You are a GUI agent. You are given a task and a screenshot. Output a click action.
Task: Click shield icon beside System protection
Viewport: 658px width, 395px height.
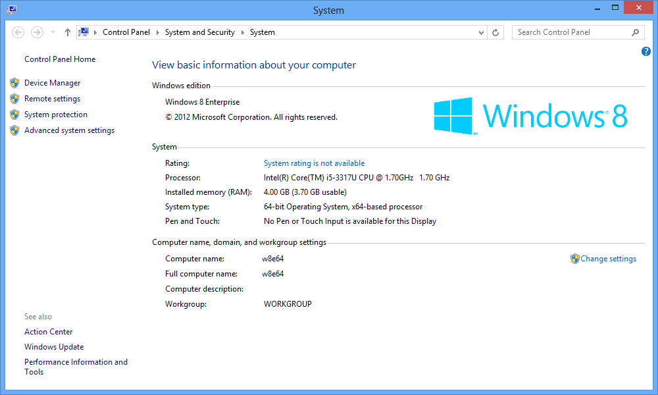pyautogui.click(x=14, y=115)
